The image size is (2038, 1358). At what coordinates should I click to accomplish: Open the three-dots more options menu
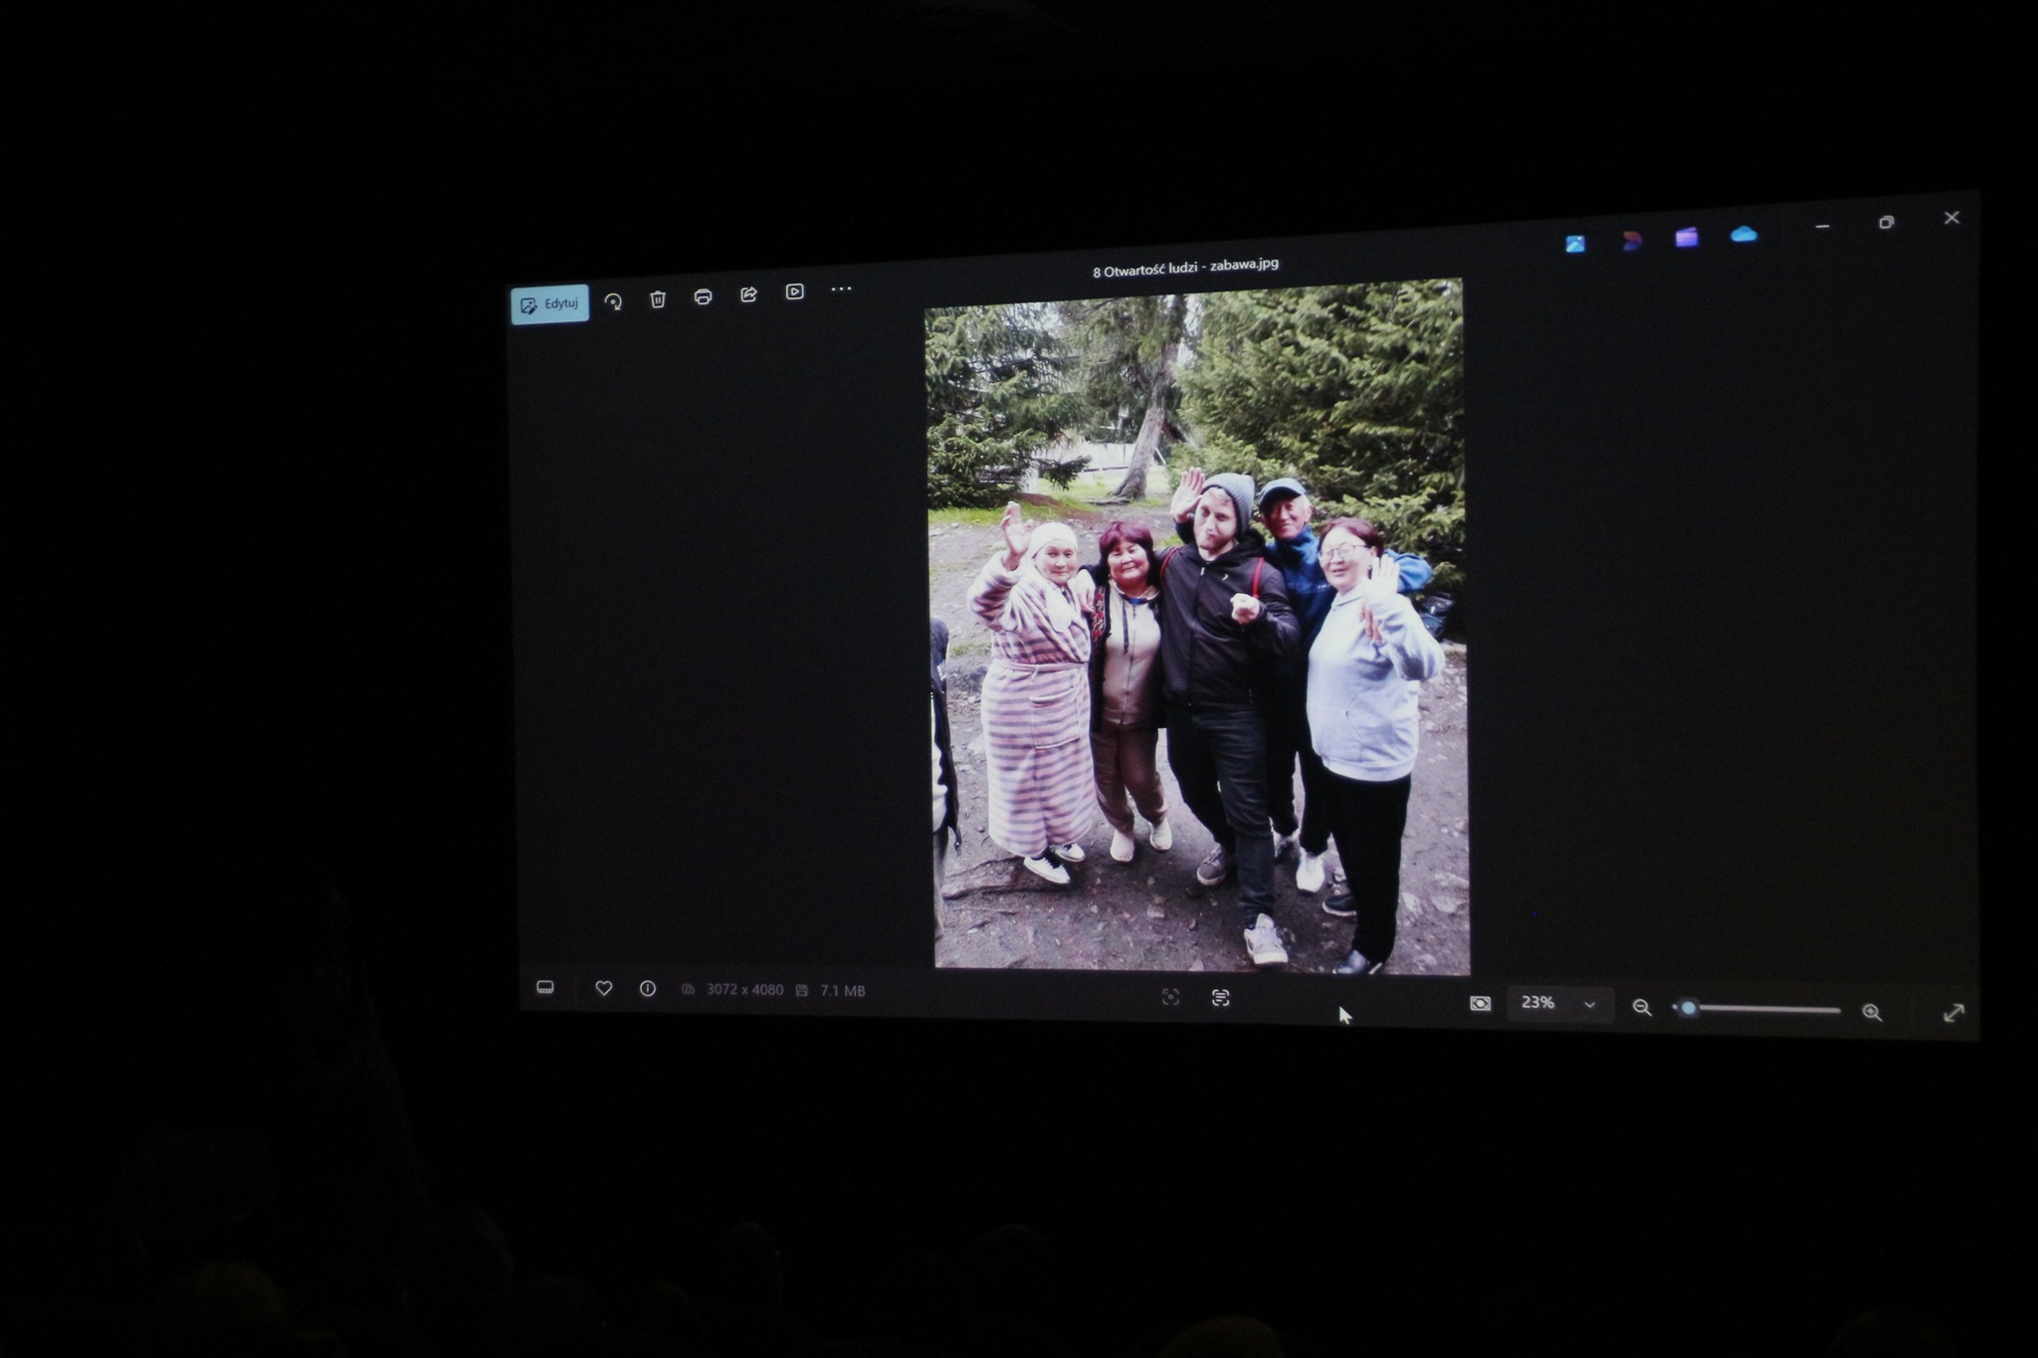tap(841, 290)
